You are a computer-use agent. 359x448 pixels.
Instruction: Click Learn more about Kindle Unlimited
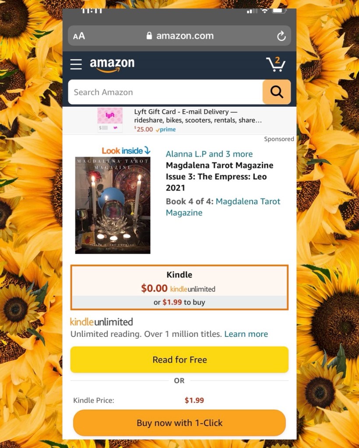point(246,334)
